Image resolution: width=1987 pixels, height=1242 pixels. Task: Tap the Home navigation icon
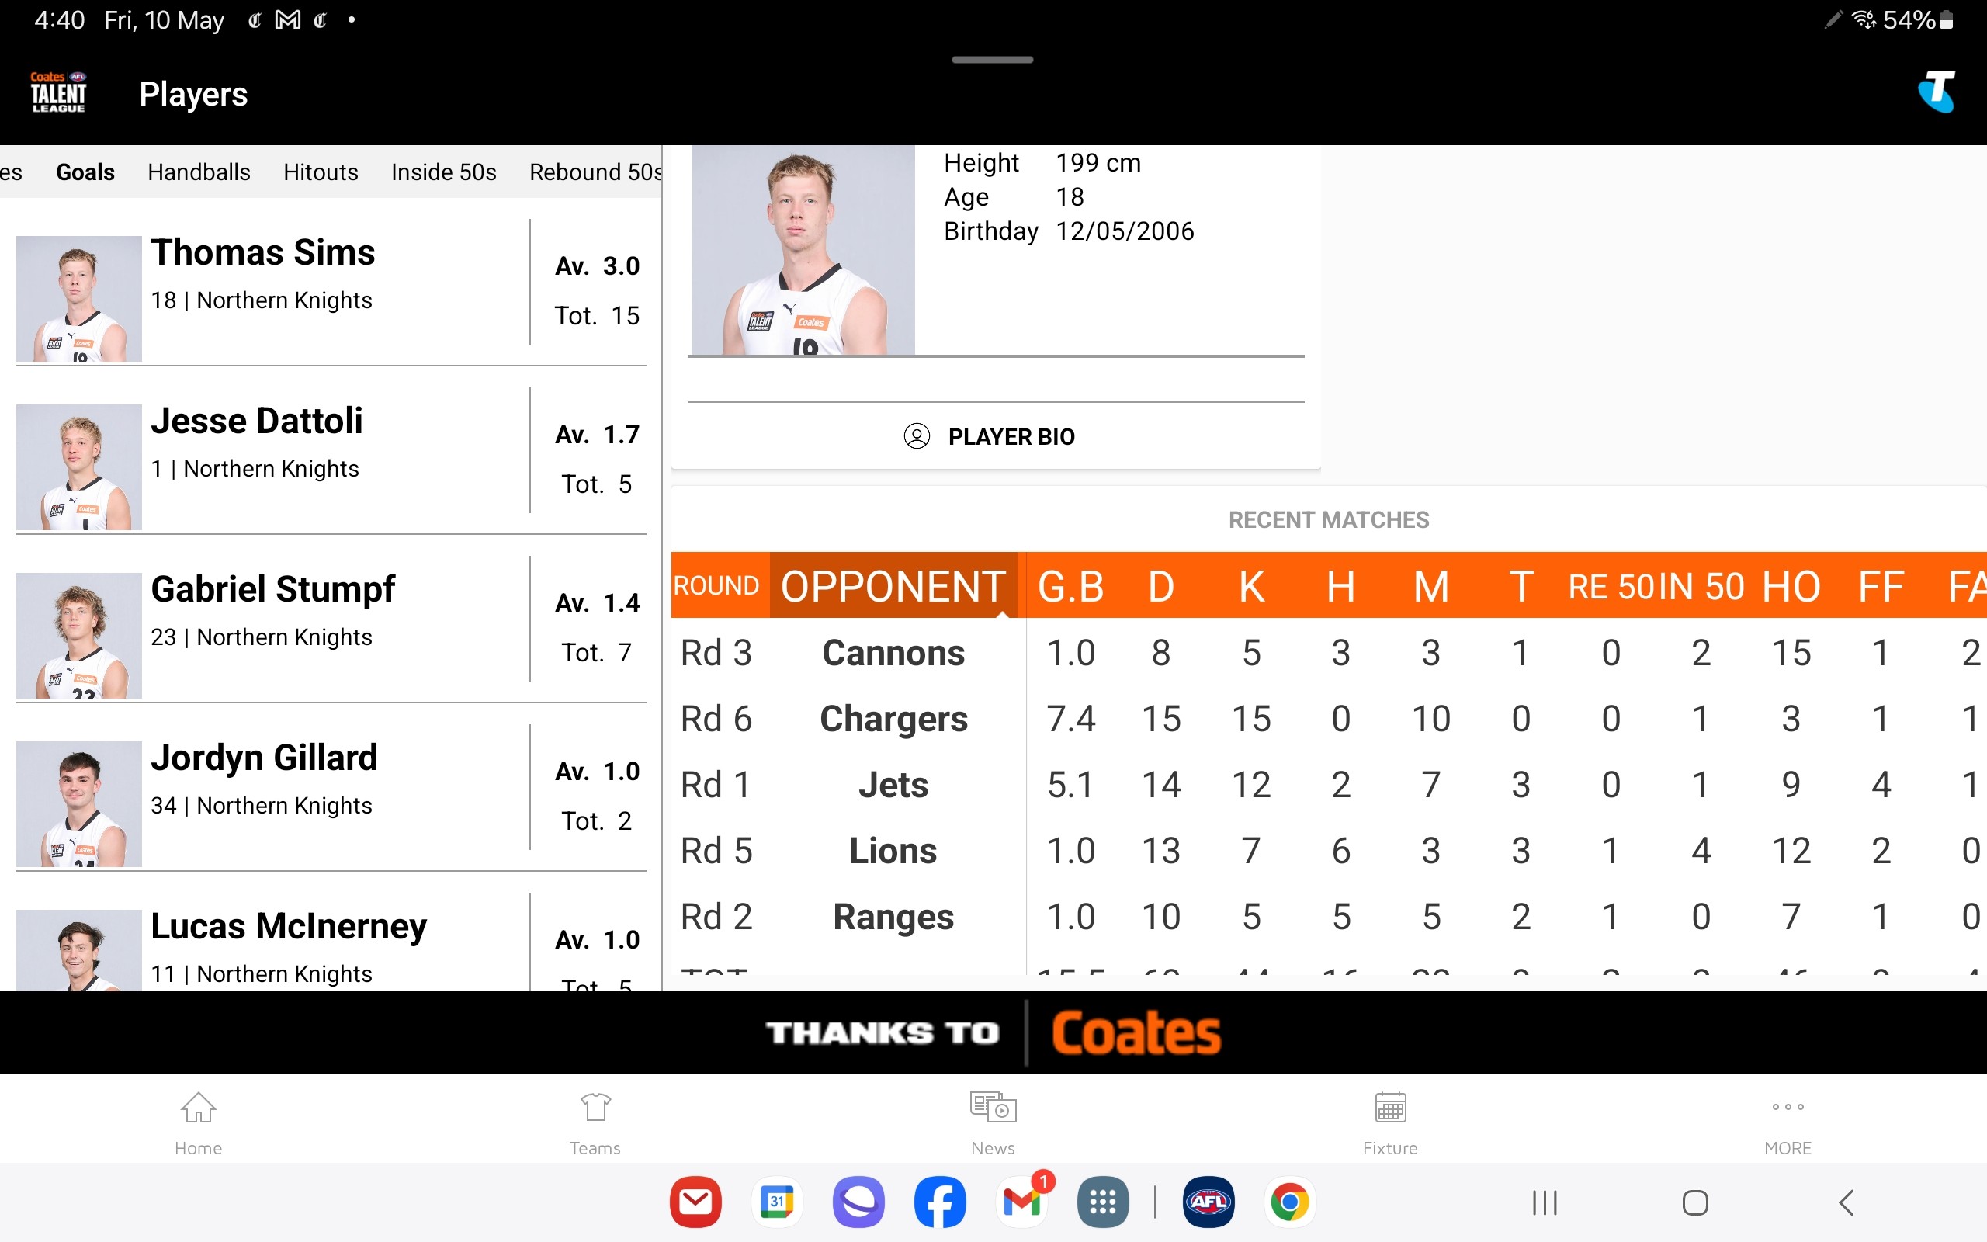[x=197, y=1120]
